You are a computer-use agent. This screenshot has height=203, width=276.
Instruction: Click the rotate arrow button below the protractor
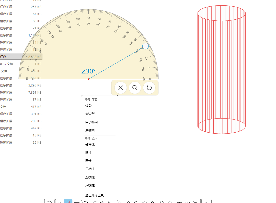pos(149,88)
